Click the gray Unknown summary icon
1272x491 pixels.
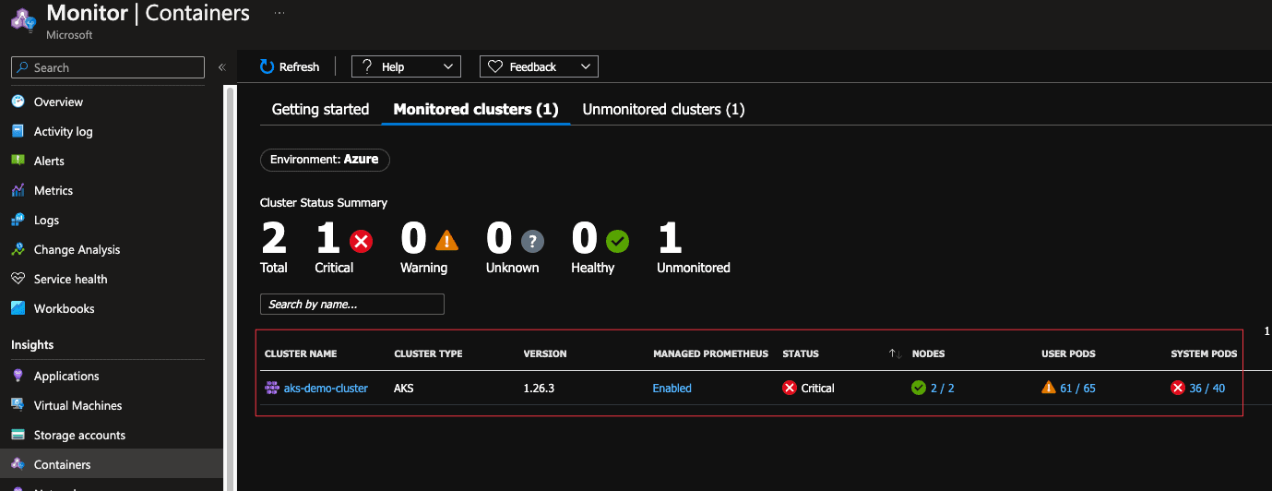(x=532, y=242)
